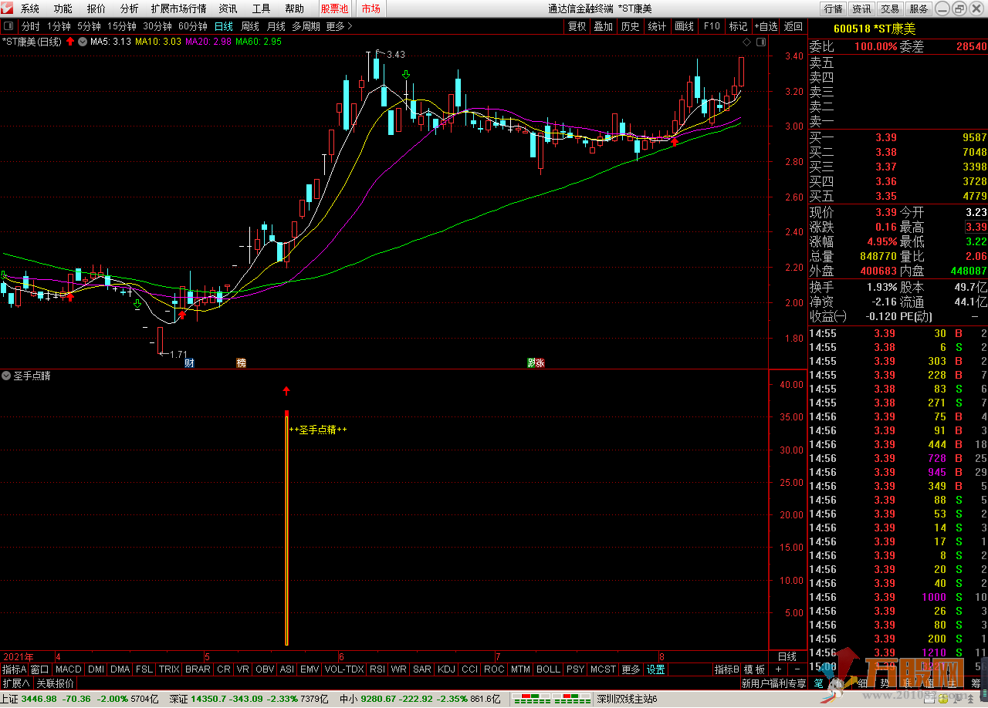Select the 30分钟 period

(157, 26)
